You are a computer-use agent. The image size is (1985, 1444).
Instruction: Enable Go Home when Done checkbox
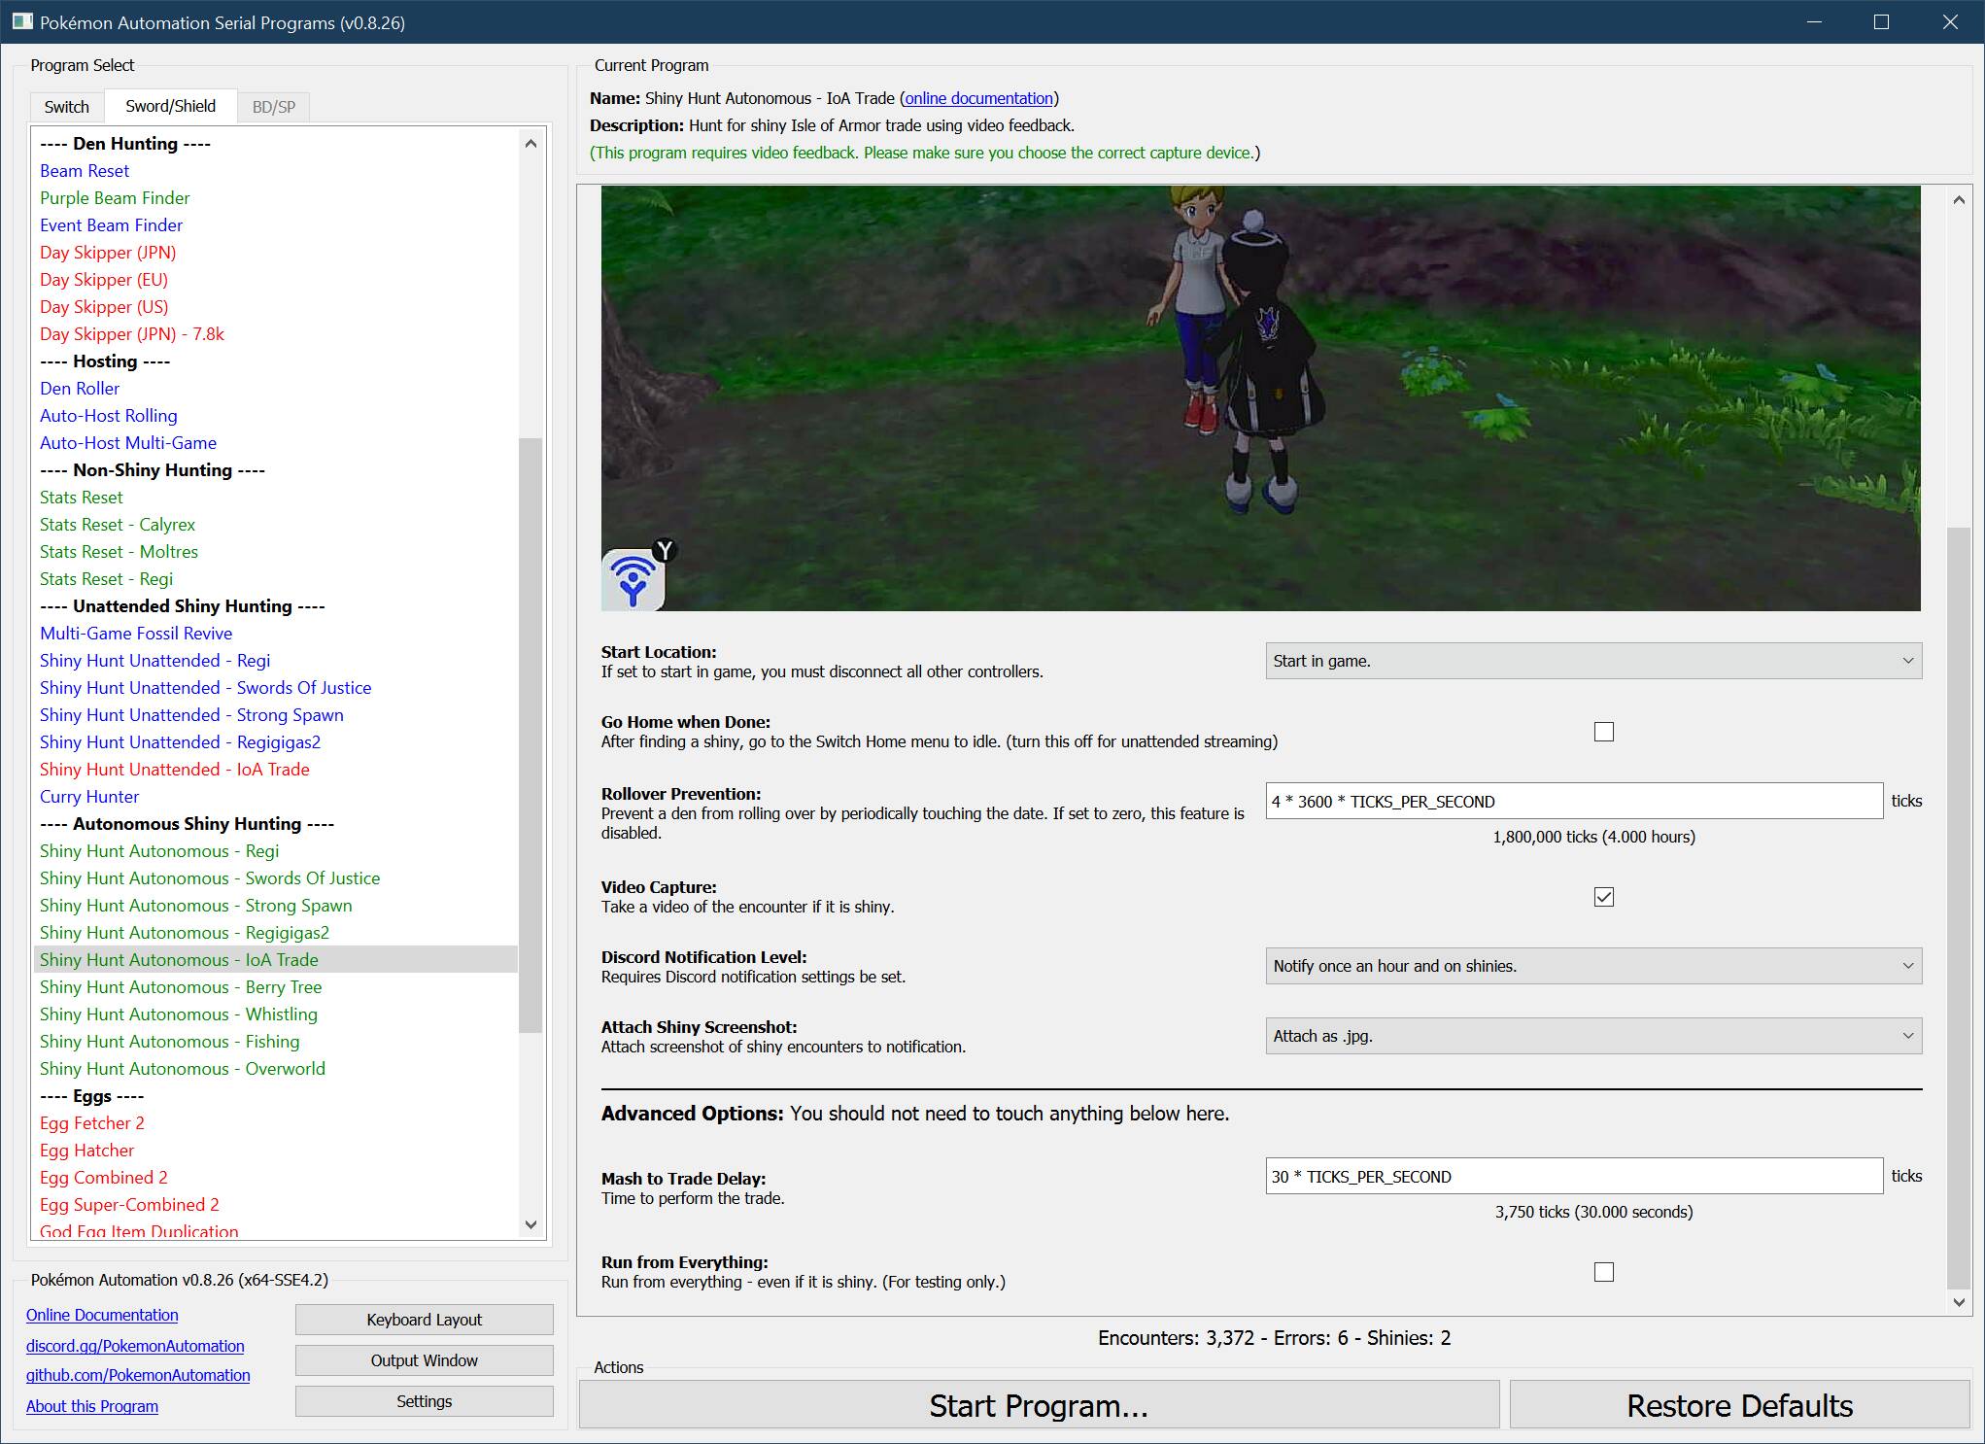[x=1603, y=732]
